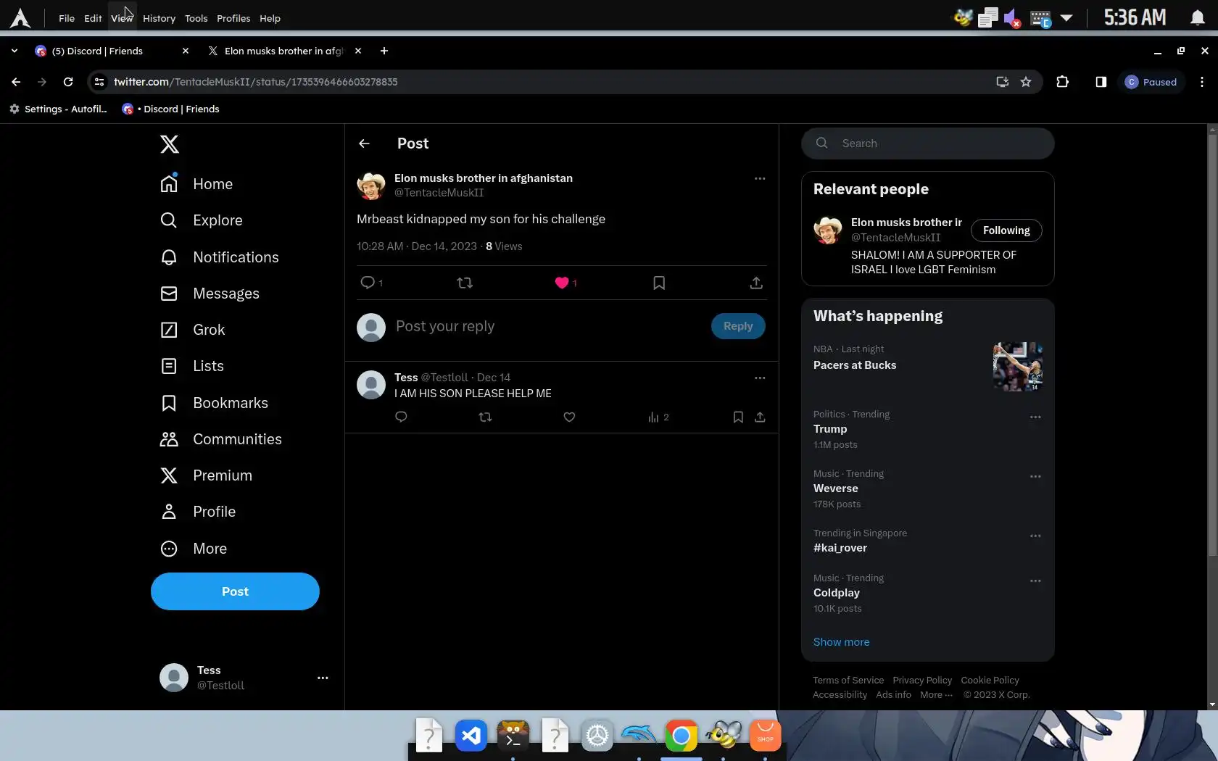The width and height of the screenshot is (1218, 761).
Task: Reload the current page
Action: point(68,82)
